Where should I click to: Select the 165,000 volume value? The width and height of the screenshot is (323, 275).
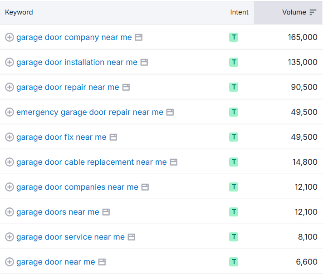point(303,37)
